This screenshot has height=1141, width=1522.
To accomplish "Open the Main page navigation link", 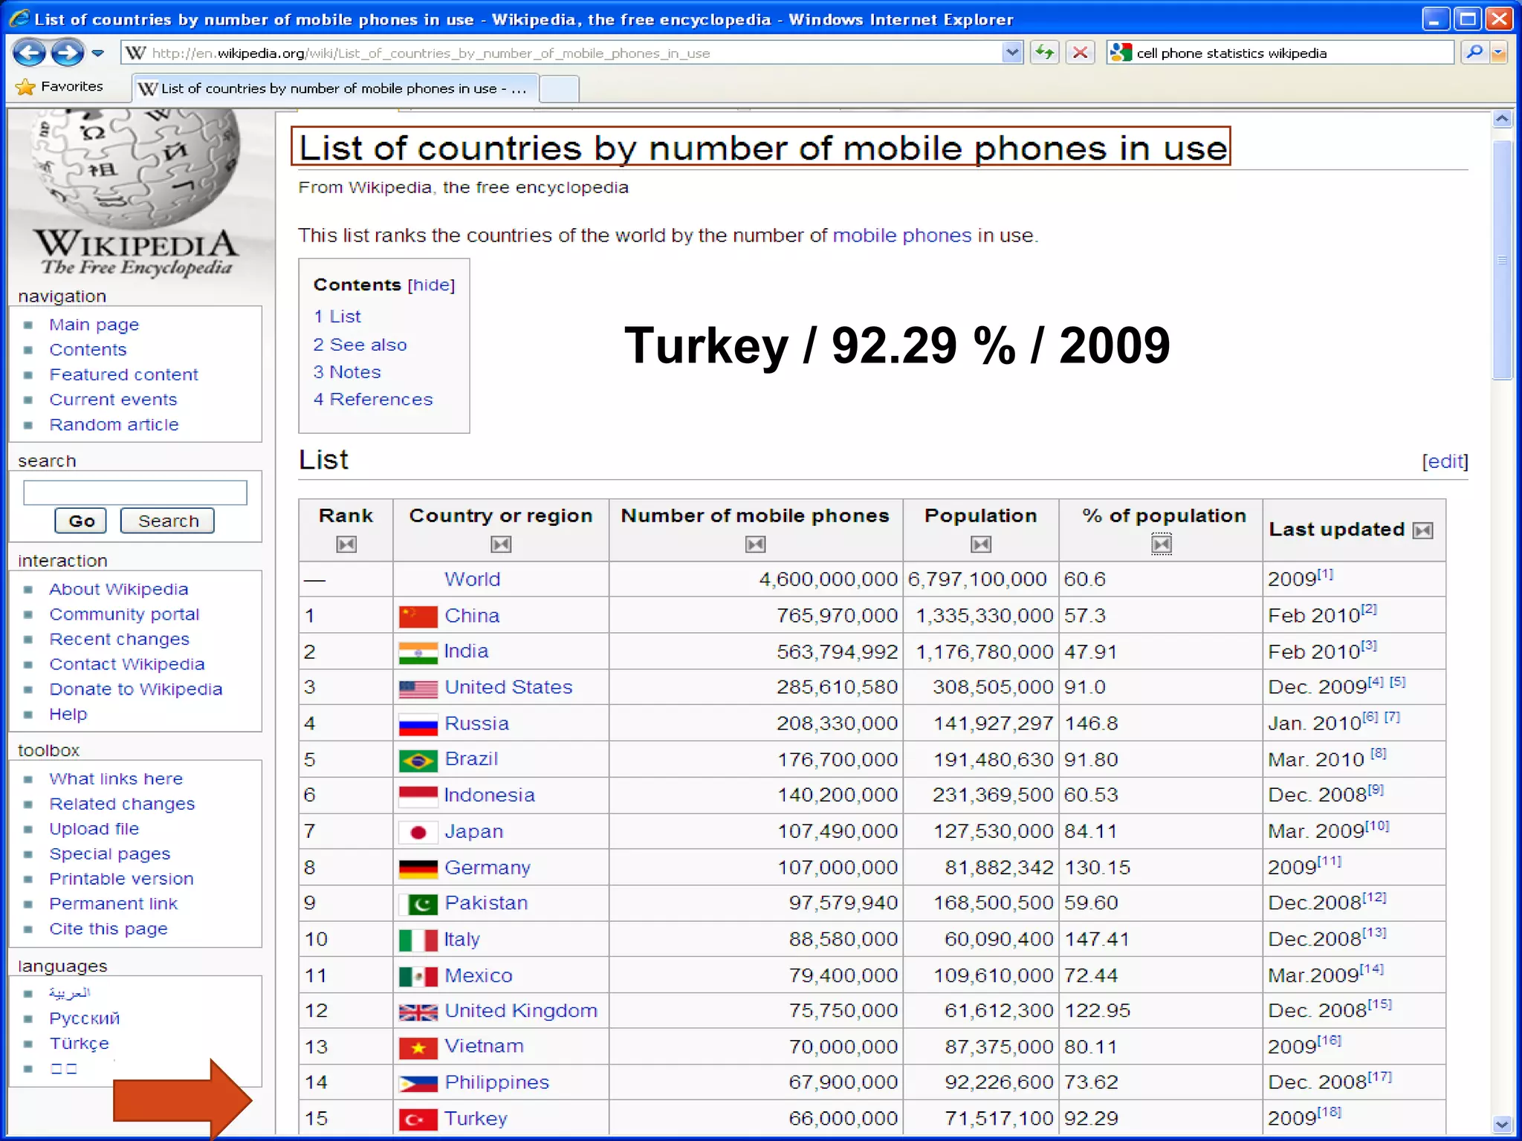I will tap(94, 325).
